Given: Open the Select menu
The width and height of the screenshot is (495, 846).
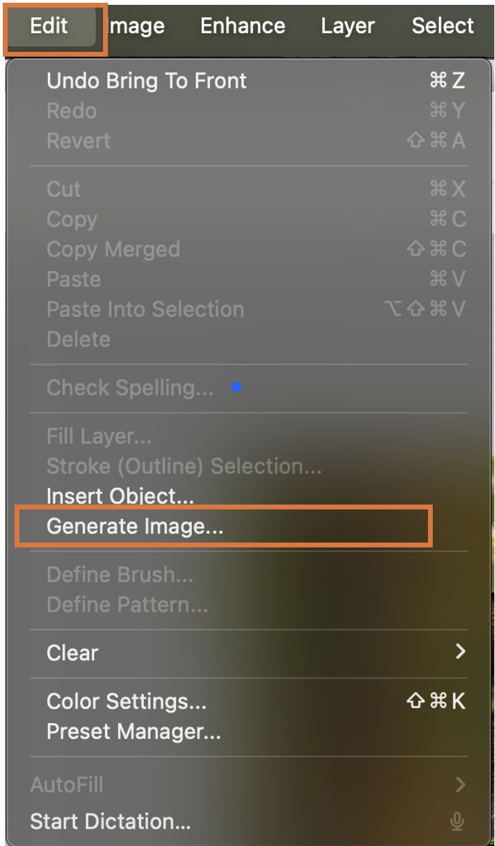Looking at the screenshot, I should click(x=442, y=26).
